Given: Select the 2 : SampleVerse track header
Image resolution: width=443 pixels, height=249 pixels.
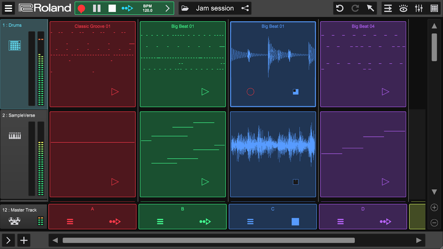Looking at the screenshot, I should click(x=24, y=155).
